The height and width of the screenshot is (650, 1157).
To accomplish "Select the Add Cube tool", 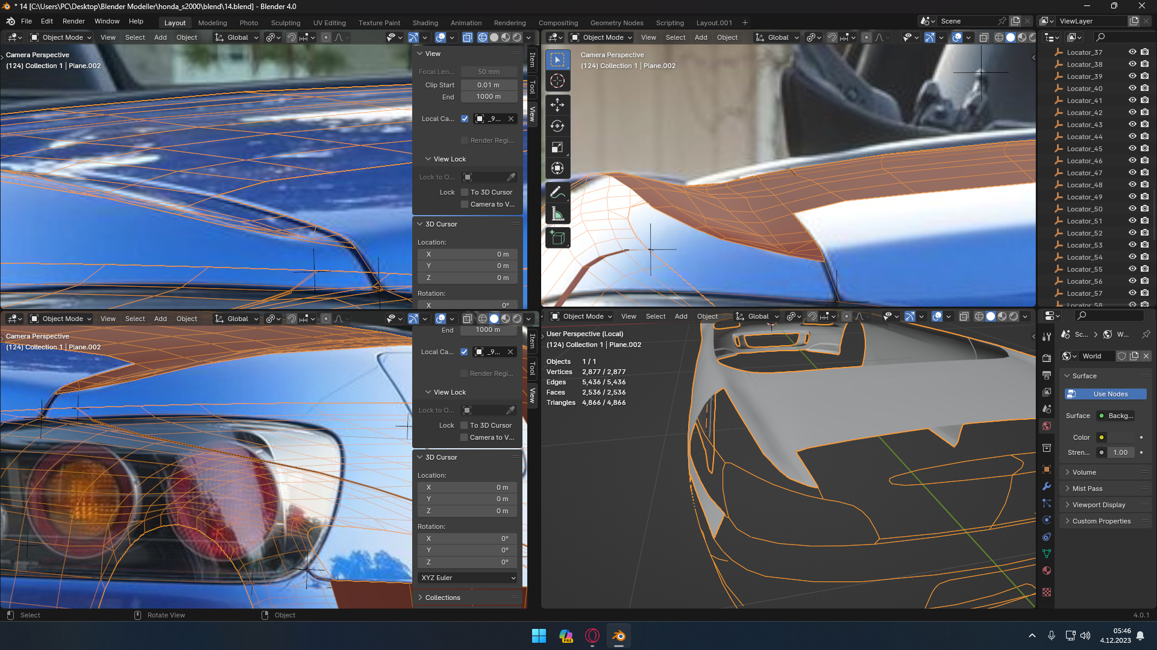I will point(557,238).
